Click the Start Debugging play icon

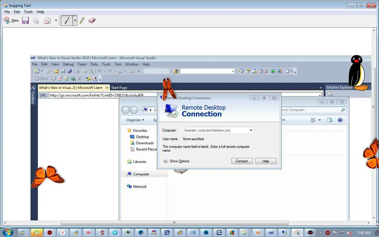pos(138,71)
